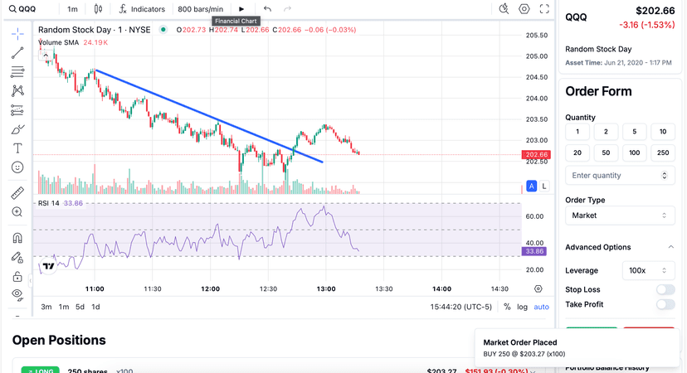Open the time axis settings gear
The height and width of the screenshot is (373, 687).
click(x=538, y=289)
